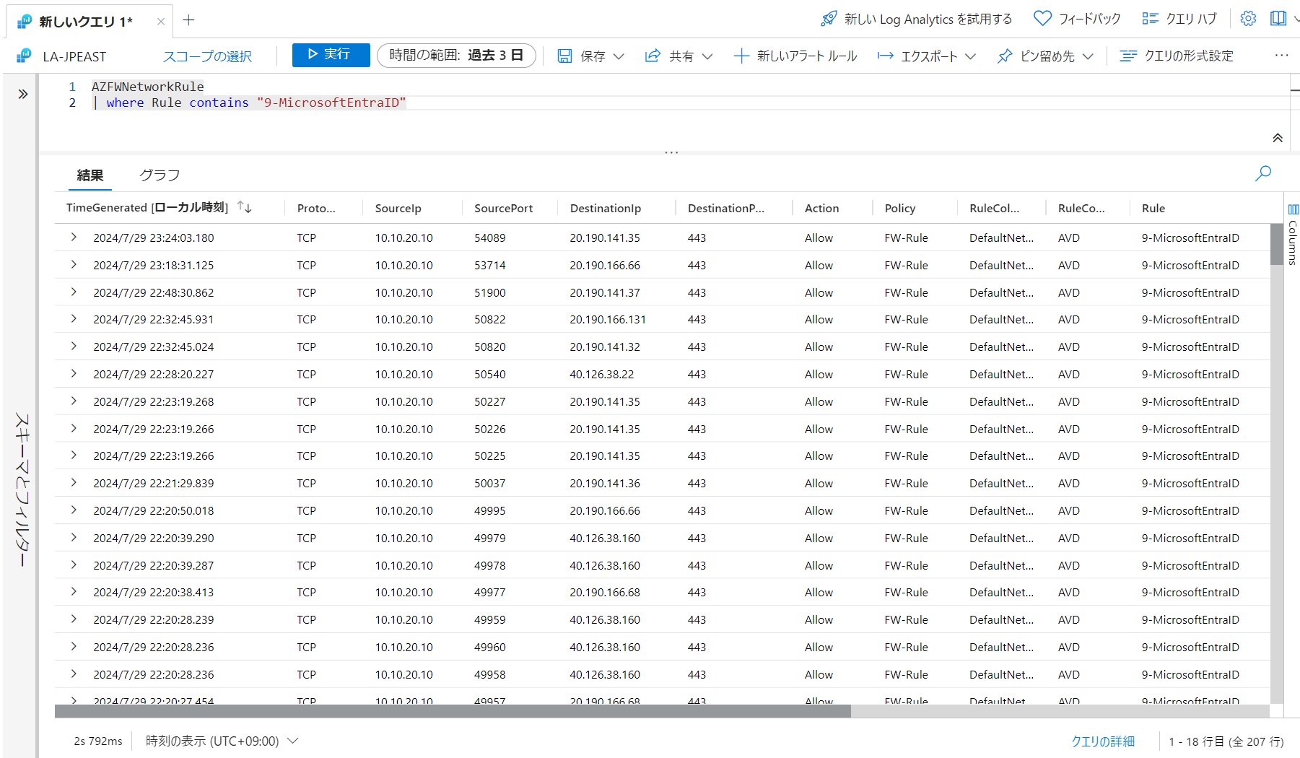
Task: Open the more options ellipsis in toolbar
Action: click(x=1281, y=56)
